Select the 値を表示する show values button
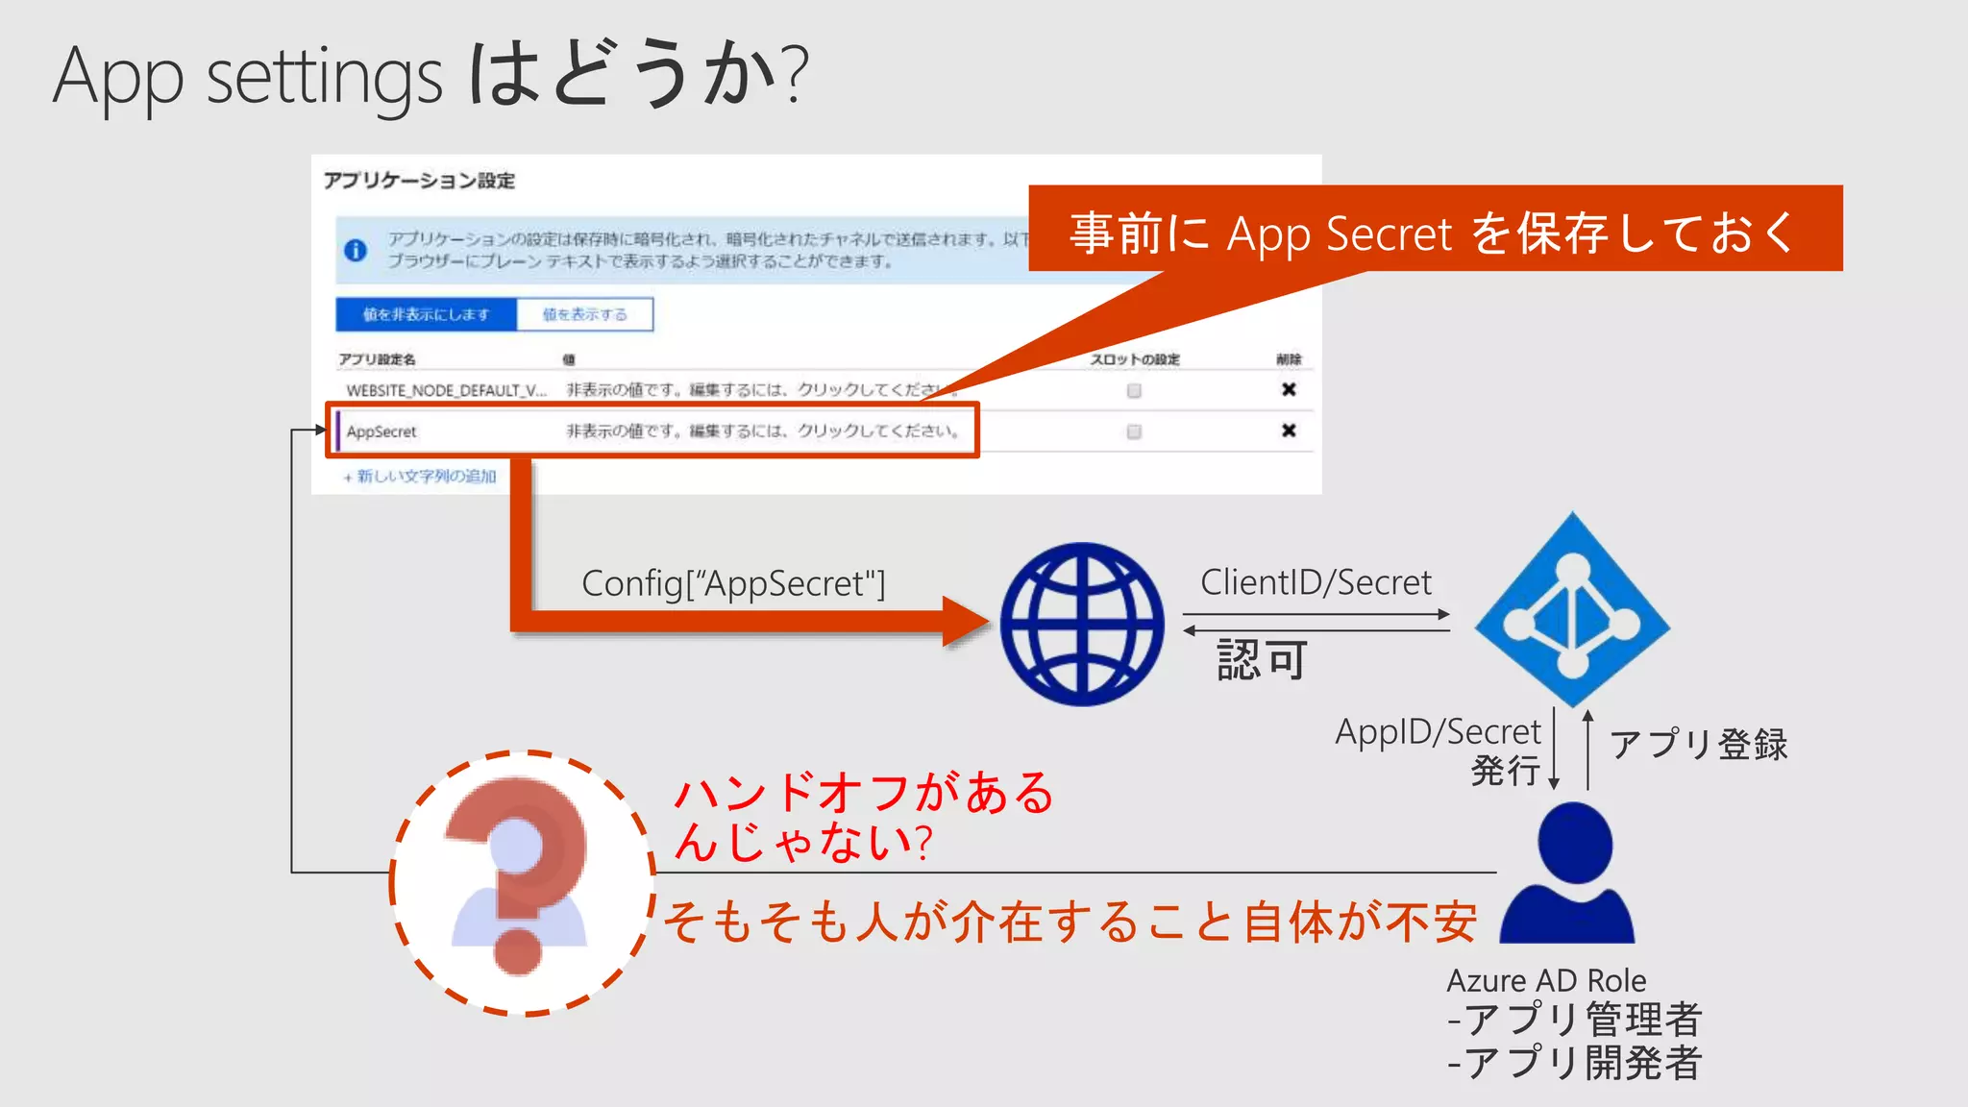Image resolution: width=1968 pixels, height=1107 pixels. pyautogui.click(x=585, y=314)
